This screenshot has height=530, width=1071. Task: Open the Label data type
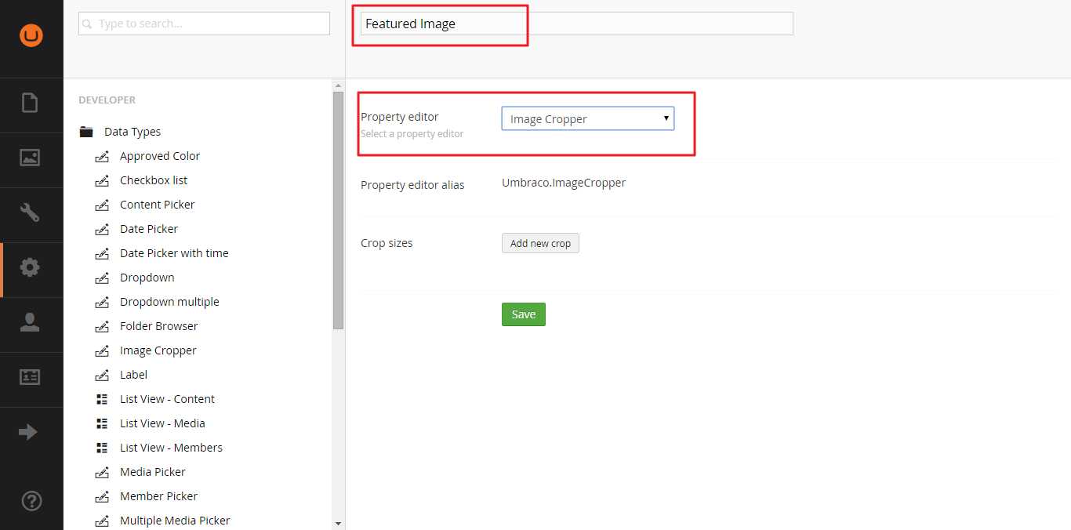pyautogui.click(x=133, y=375)
